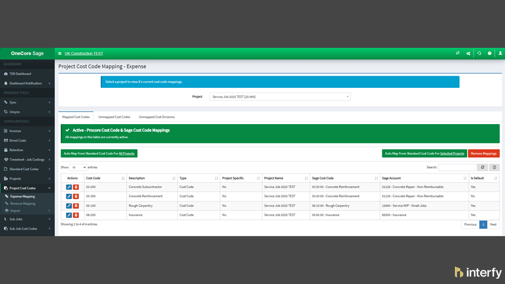
Task: Open the UK Construction TEST link
Action: click(x=84, y=54)
